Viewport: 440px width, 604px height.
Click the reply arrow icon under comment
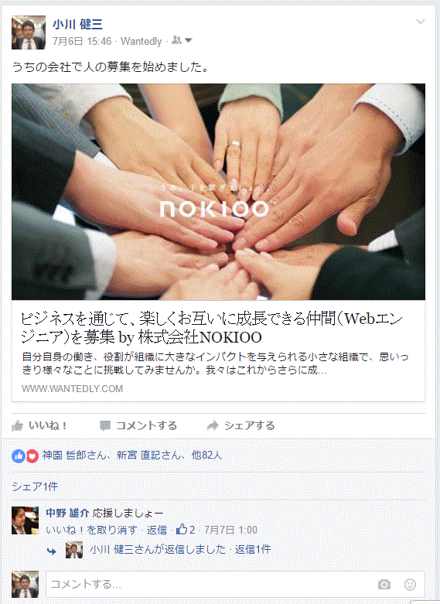tap(52, 551)
